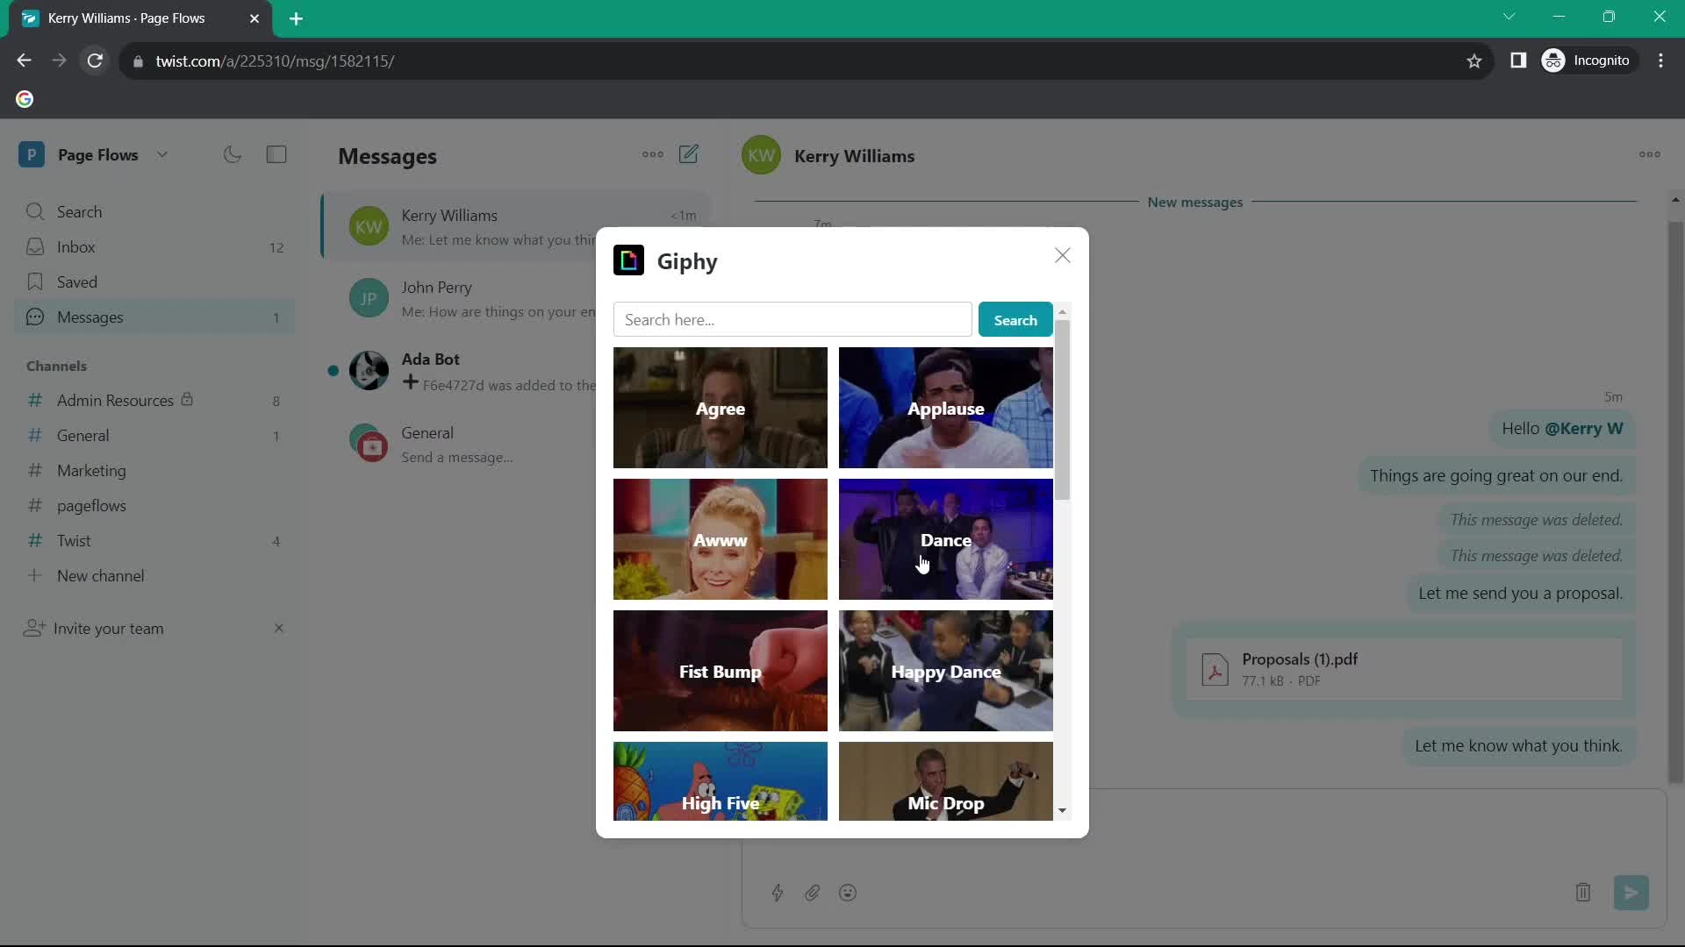
Task: Open the Admin Resources channel
Action: point(116,399)
